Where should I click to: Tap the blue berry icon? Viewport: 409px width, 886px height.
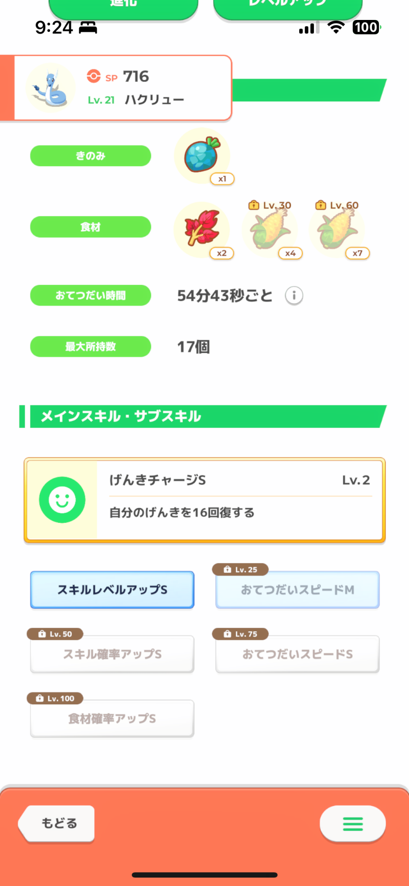(202, 155)
